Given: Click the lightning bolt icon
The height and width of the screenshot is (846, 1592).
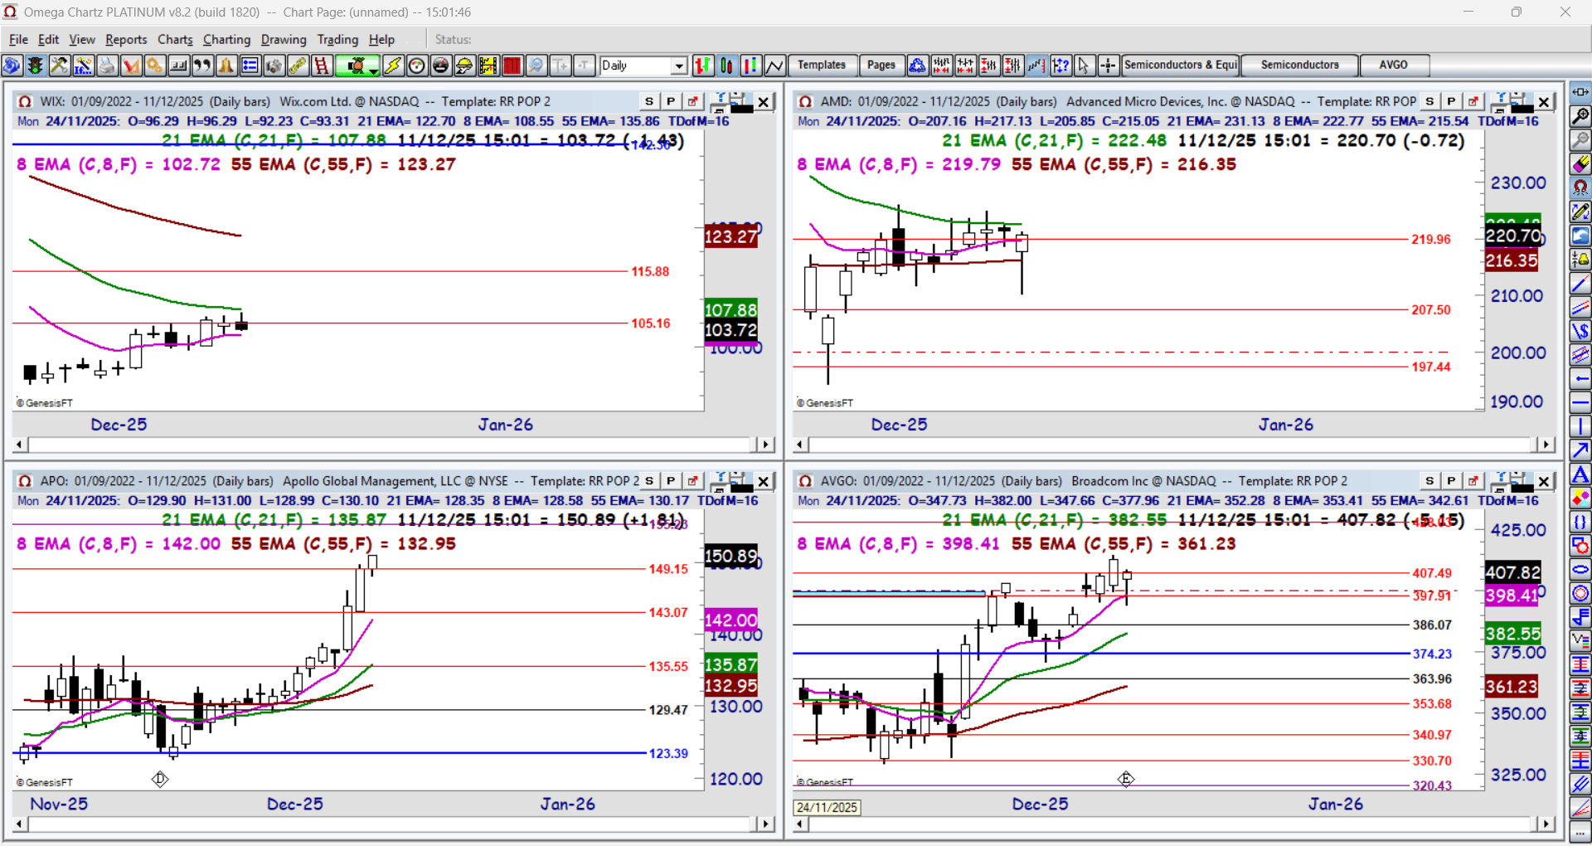Looking at the screenshot, I should coord(393,66).
